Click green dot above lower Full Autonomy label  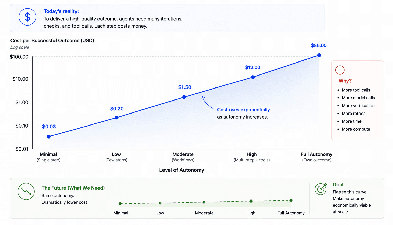coord(291,200)
